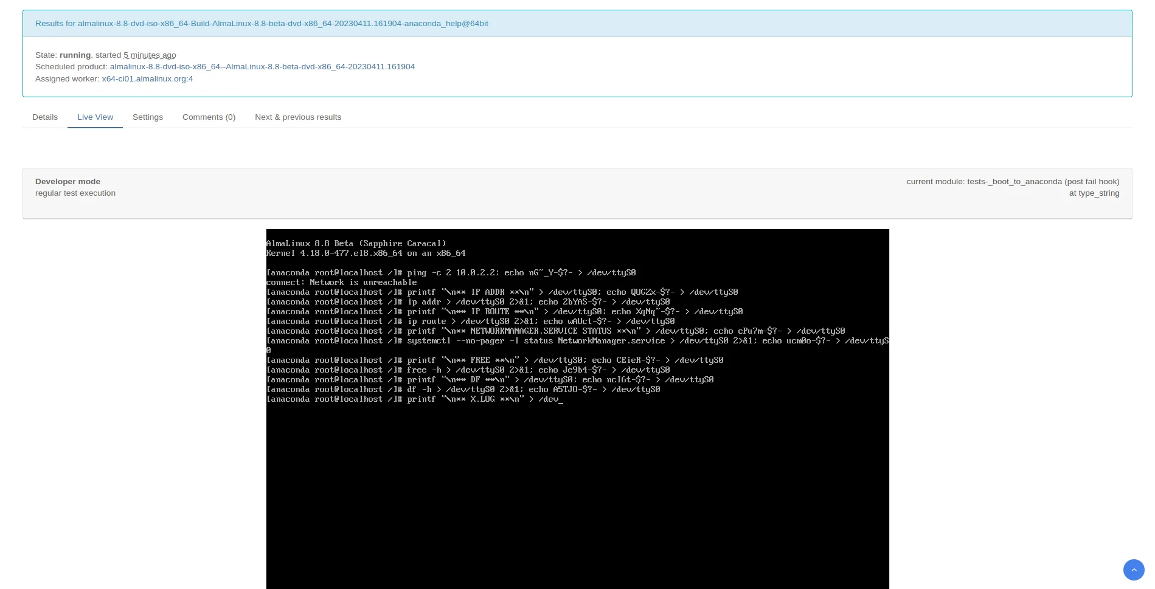
Task: Switch to the Details tab
Action: [x=45, y=117]
